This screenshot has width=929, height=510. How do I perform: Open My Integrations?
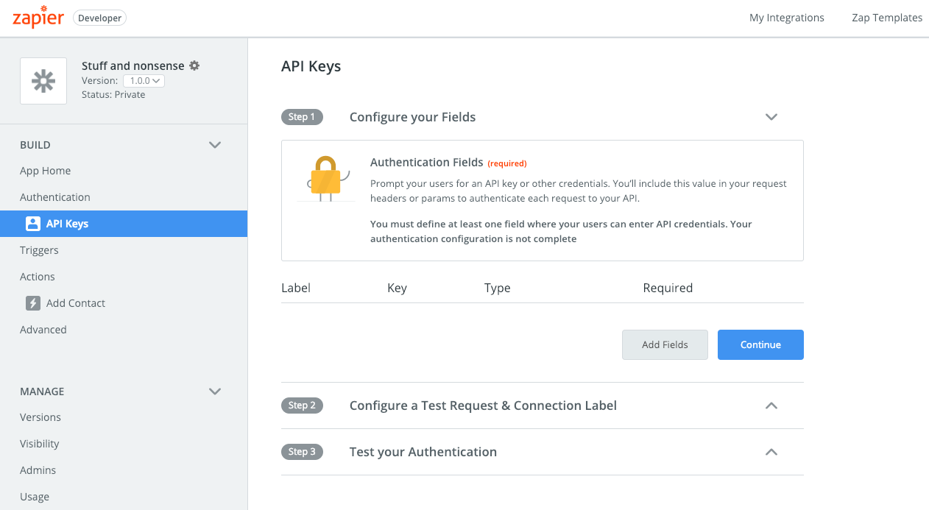[x=786, y=17]
